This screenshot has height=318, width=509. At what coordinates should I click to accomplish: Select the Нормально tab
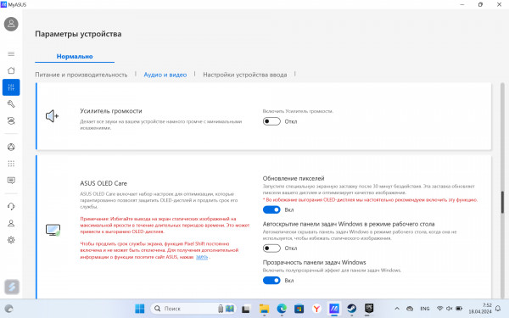75,57
